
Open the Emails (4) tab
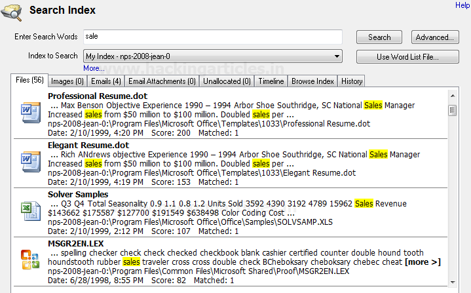tap(106, 81)
